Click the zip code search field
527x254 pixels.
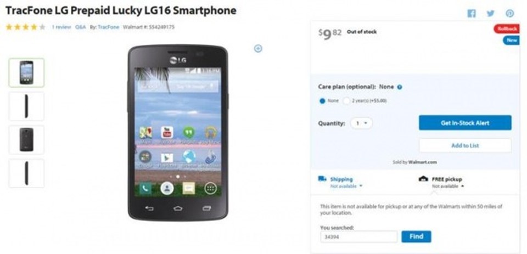[358, 236]
